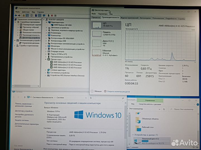Select Локальный диск (C:) drive

click(x=152, y=141)
